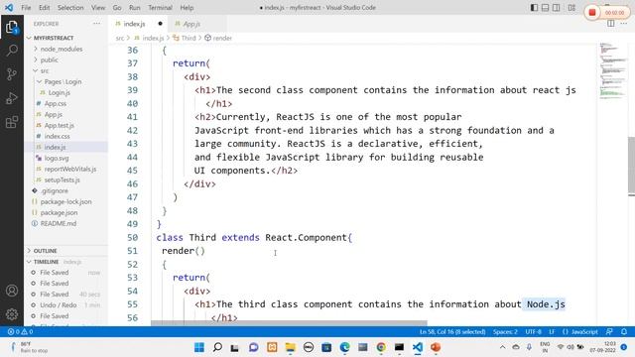Open the Go menu
Viewport: 635px width, 357px height.
117,7
